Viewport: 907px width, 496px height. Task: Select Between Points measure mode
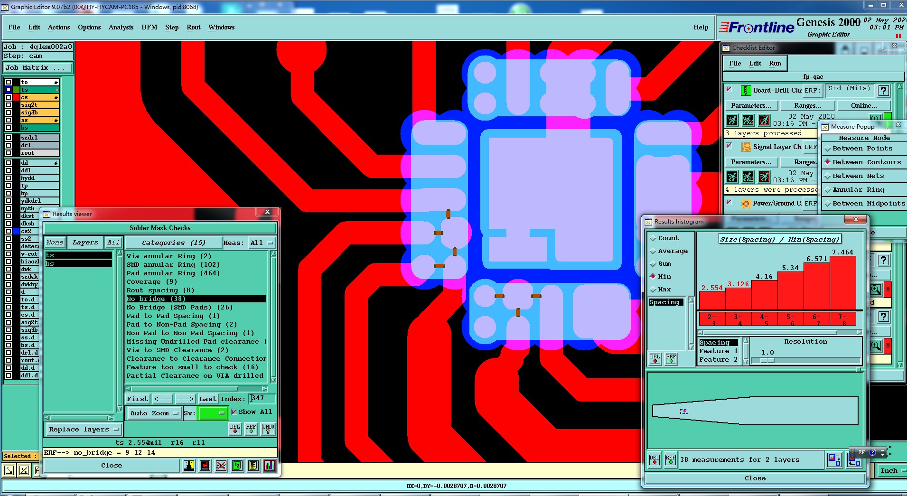862,149
